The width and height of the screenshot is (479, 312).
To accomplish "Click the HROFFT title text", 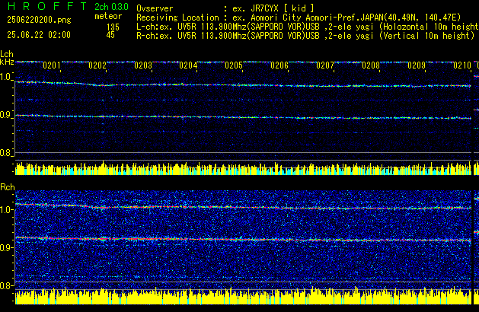I will click(47, 6).
